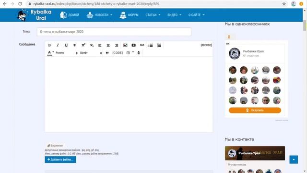Apply strikethrough formatting in editor
This screenshot has width=307, height=173.
(x=75, y=45)
